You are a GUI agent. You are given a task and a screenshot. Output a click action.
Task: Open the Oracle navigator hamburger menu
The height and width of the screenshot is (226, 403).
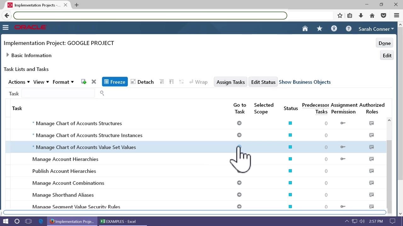5,28
